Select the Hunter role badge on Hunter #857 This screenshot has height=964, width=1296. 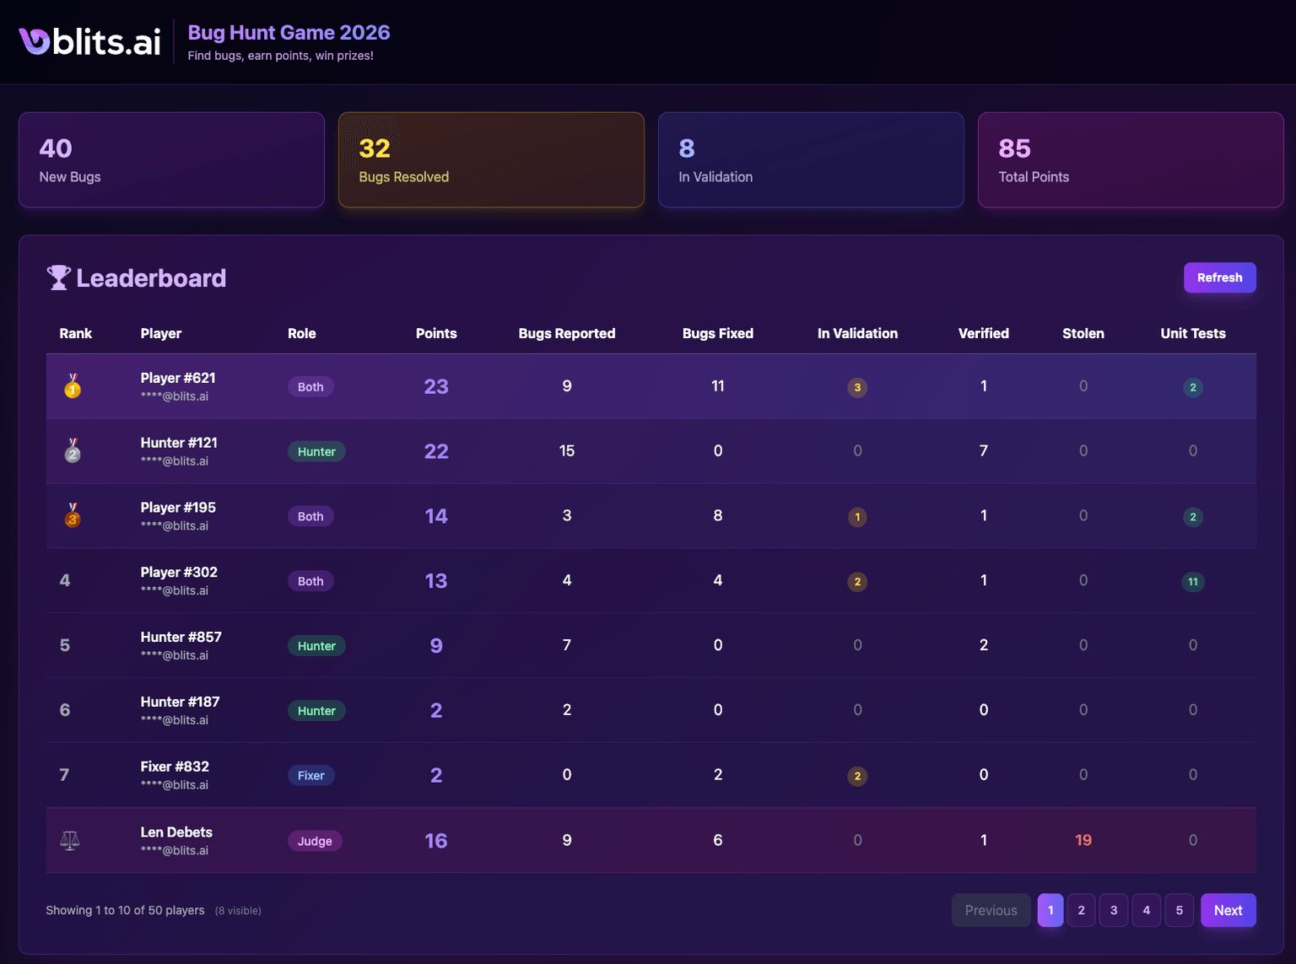click(x=316, y=645)
